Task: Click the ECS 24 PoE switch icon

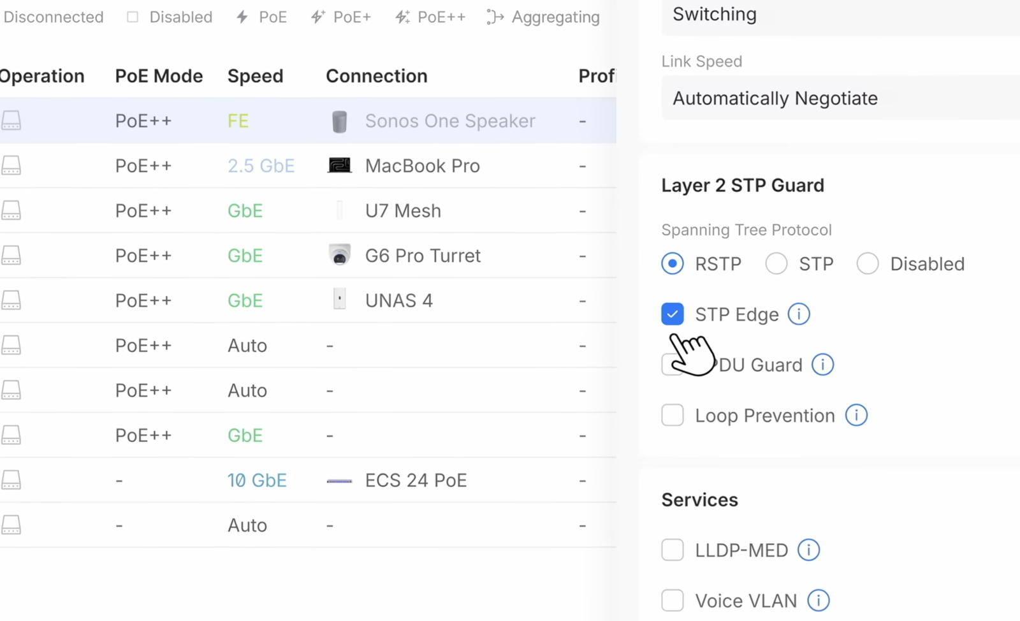Action: pyautogui.click(x=340, y=480)
